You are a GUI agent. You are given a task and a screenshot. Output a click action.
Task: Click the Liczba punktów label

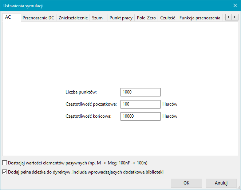(x=81, y=92)
